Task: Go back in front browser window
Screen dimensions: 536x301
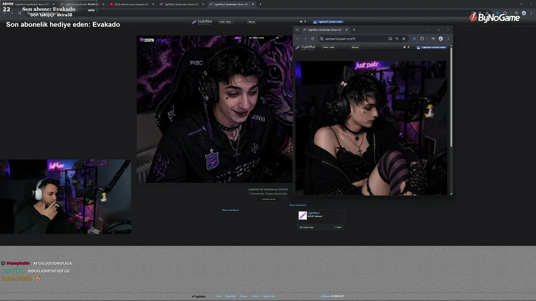Action: pyautogui.click(x=298, y=38)
